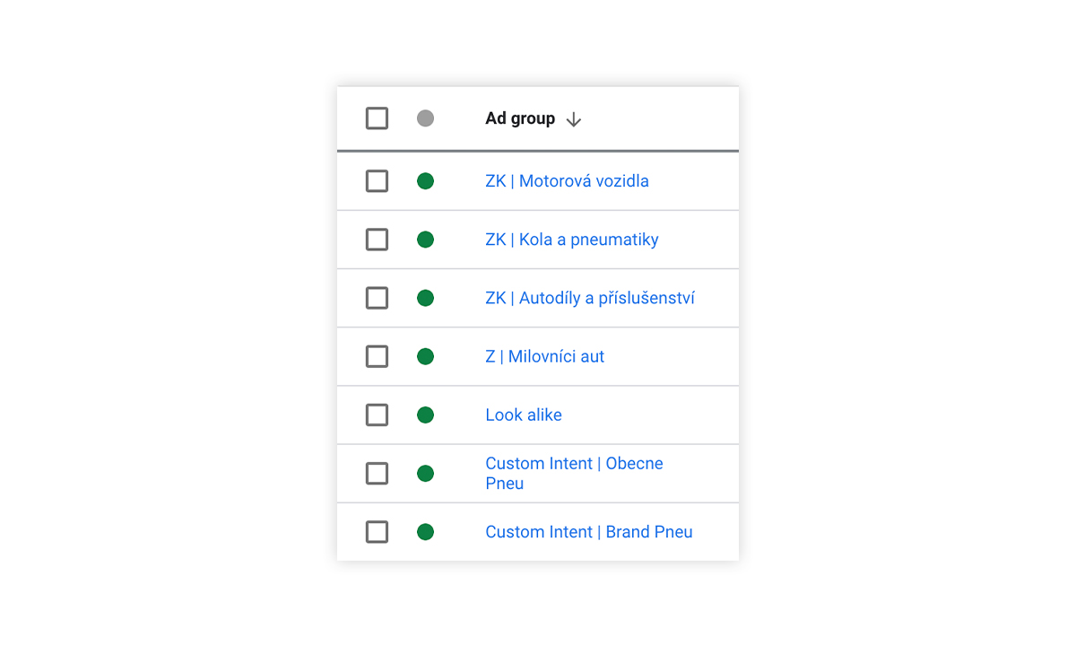
Task: Open ZK | Kola a pneumatiky ad group
Action: [572, 240]
